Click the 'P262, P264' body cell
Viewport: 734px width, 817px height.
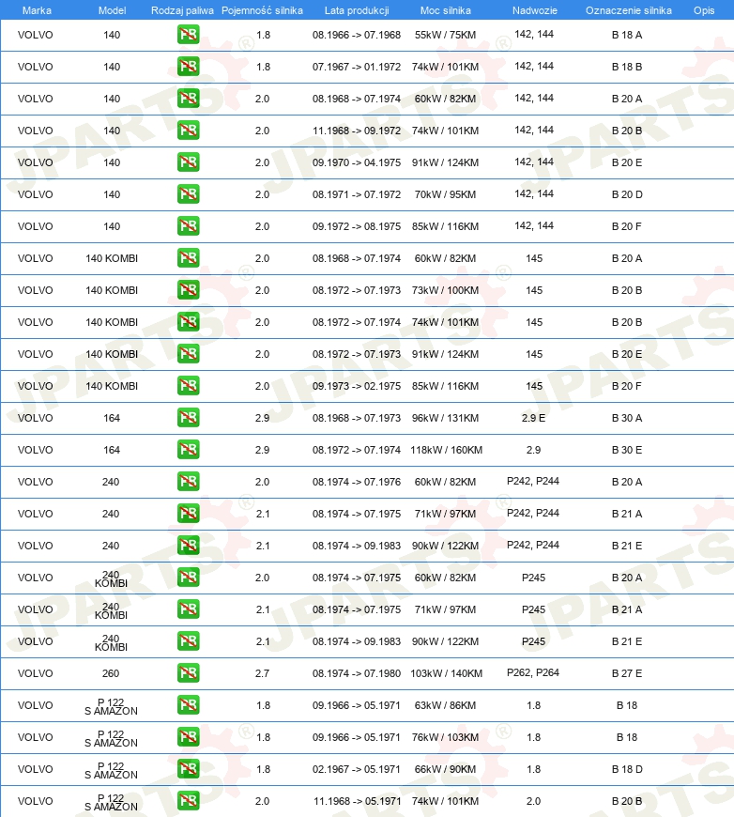pos(533,672)
